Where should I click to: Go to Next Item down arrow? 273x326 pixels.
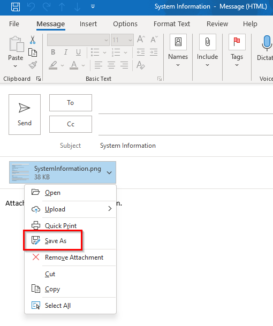point(77,6)
